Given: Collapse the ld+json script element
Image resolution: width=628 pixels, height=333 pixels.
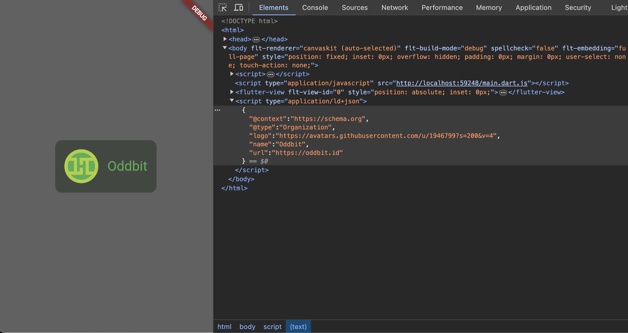Looking at the screenshot, I should [x=232, y=101].
